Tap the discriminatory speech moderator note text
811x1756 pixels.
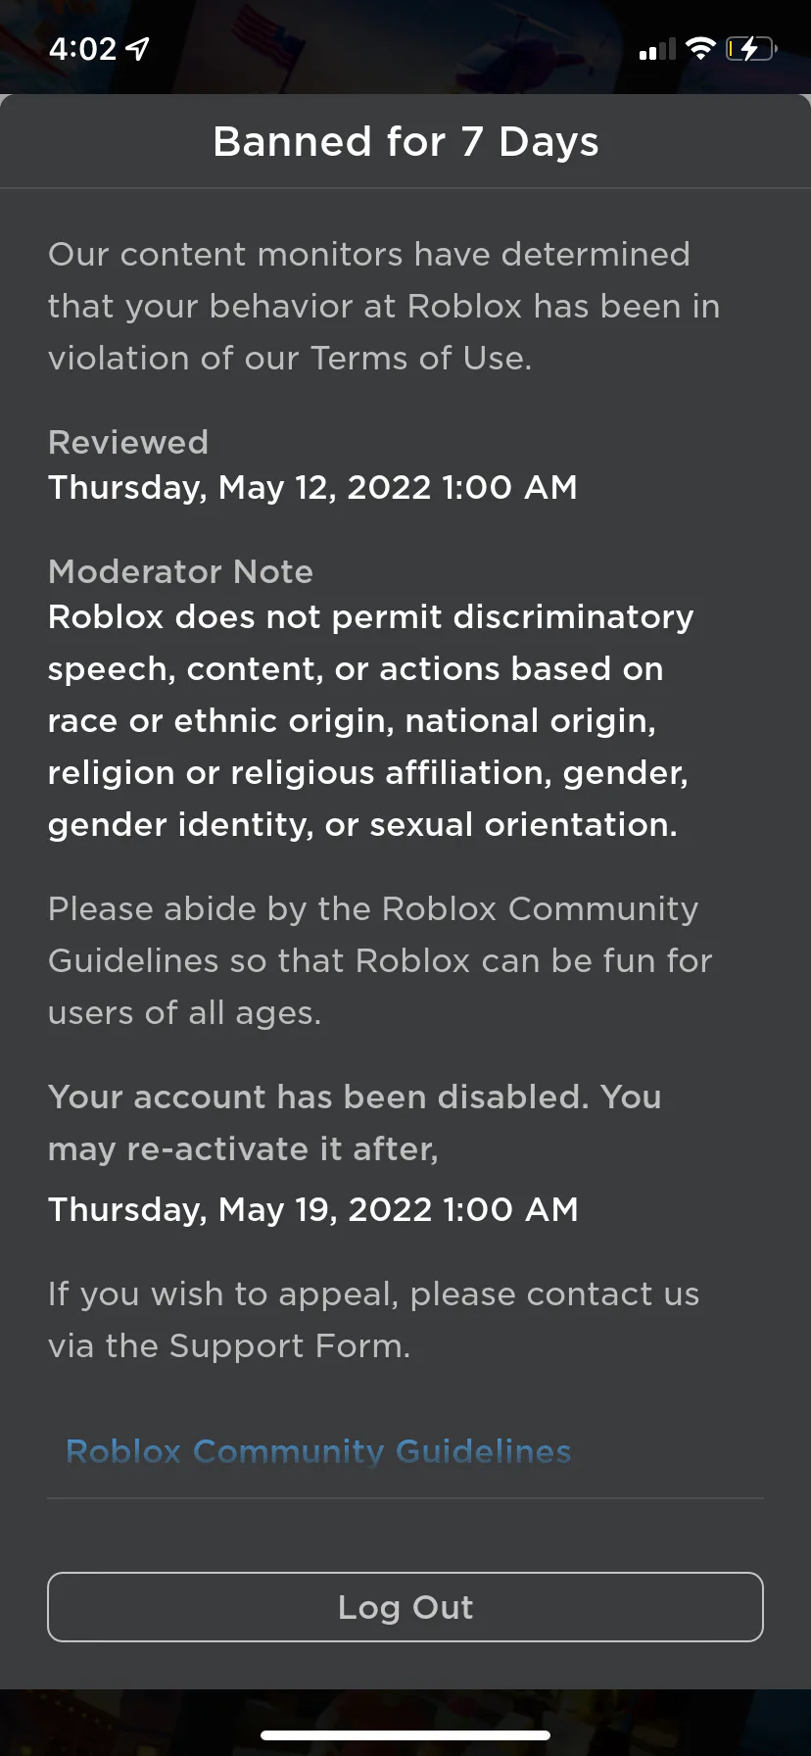click(x=370, y=720)
